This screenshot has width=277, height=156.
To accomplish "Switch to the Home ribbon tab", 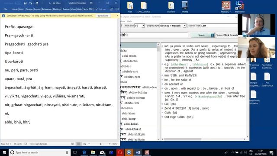I will pos(14,9).
